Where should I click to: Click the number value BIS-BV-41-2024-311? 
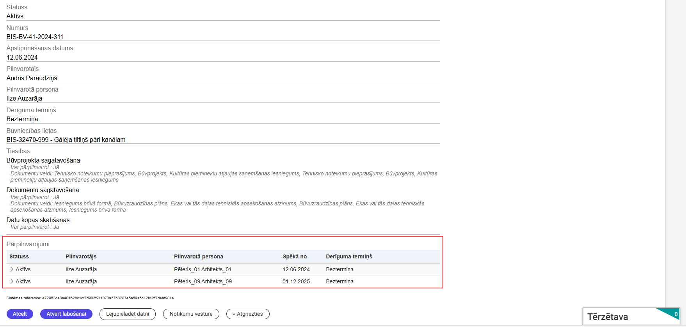point(35,37)
